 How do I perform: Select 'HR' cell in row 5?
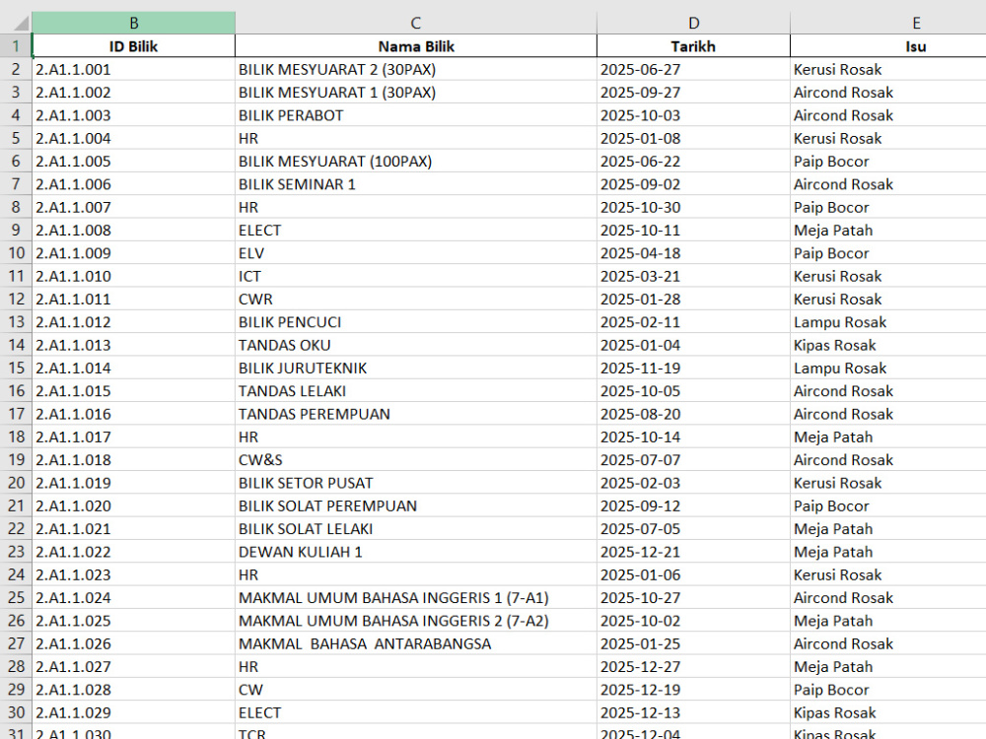click(416, 138)
